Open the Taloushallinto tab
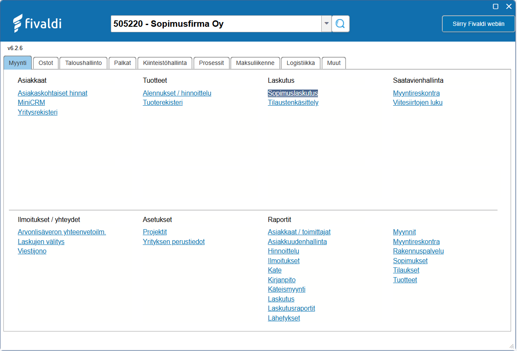Screen dimensions: 517x351 84,63
